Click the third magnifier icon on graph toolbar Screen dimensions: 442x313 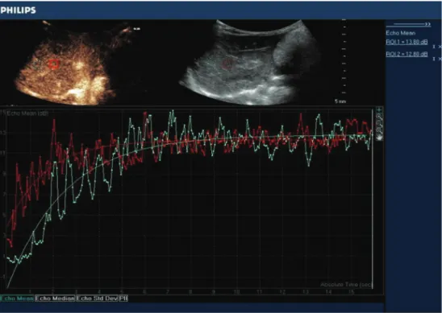pos(379,131)
